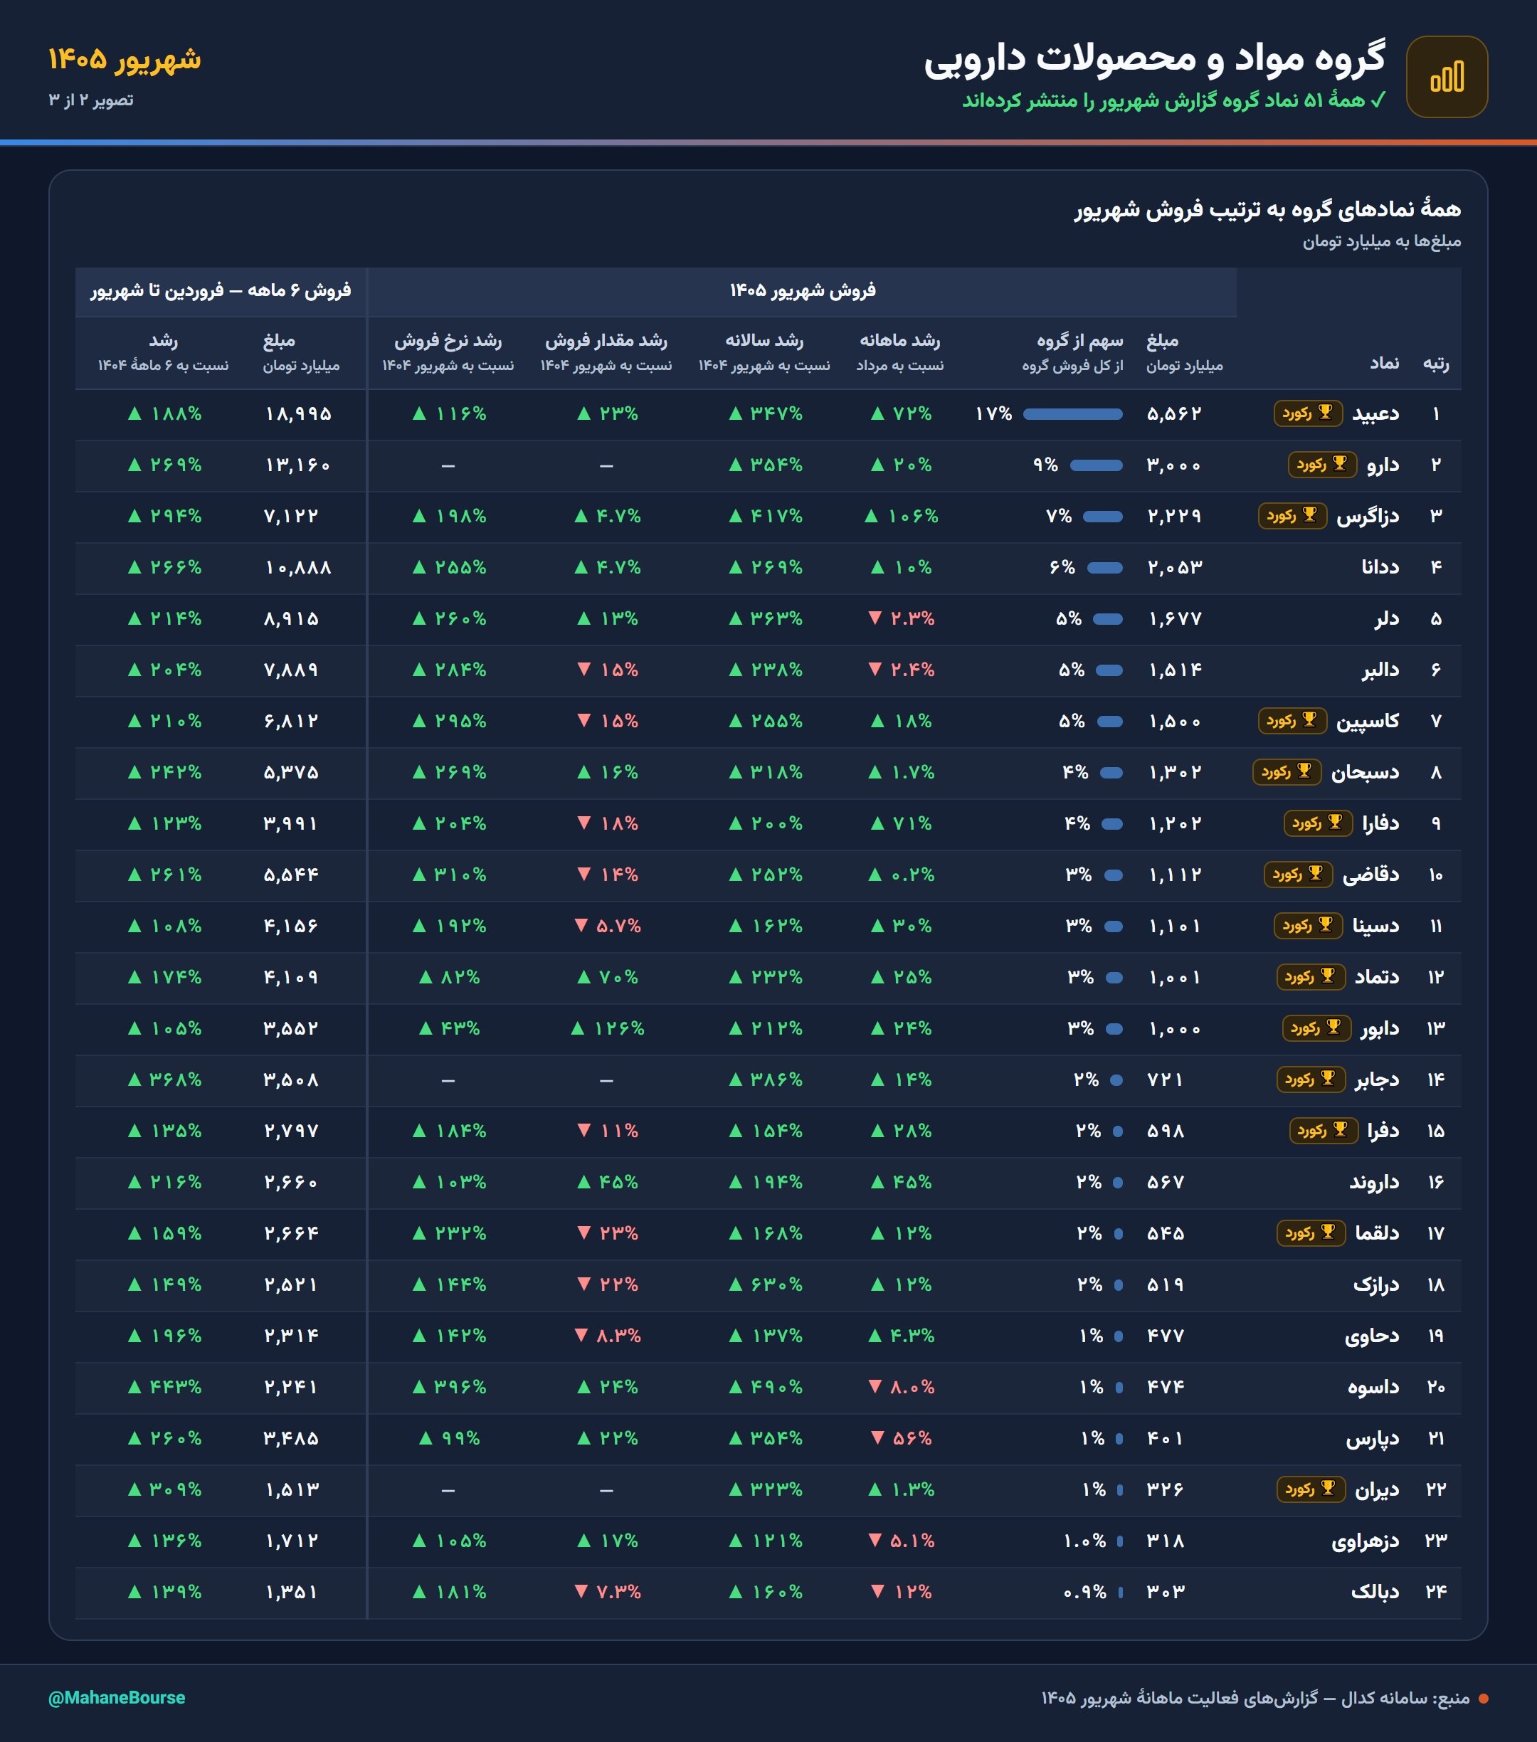Click the trophy record badge next to دعبید
1537x1742 pixels.
[1308, 413]
